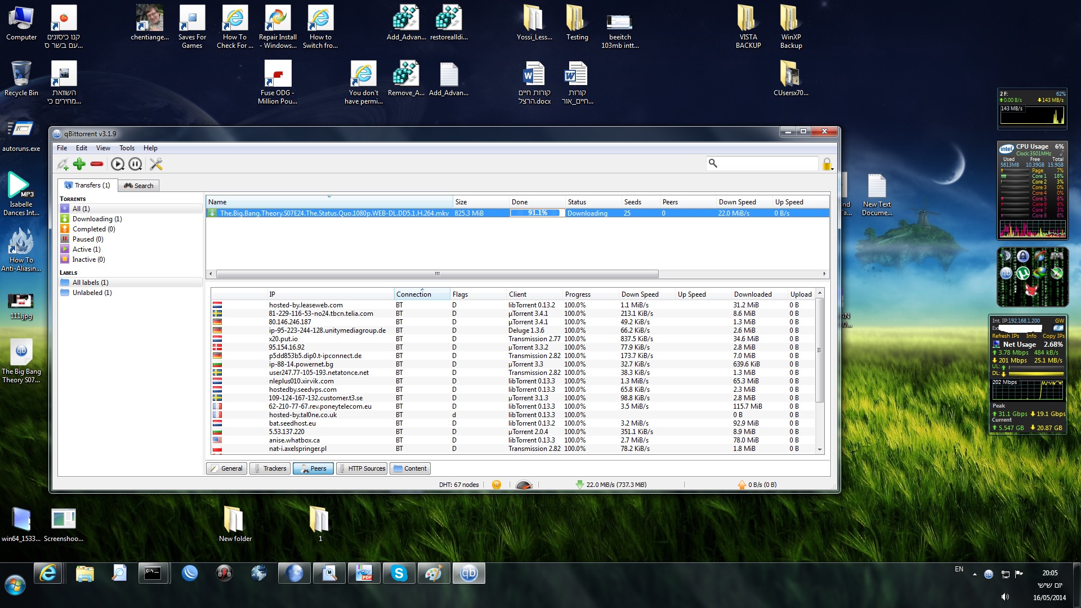This screenshot has width=1081, height=608.
Task: Select the Fuse ODG Million Pou... desktop icon
Action: pyautogui.click(x=278, y=83)
